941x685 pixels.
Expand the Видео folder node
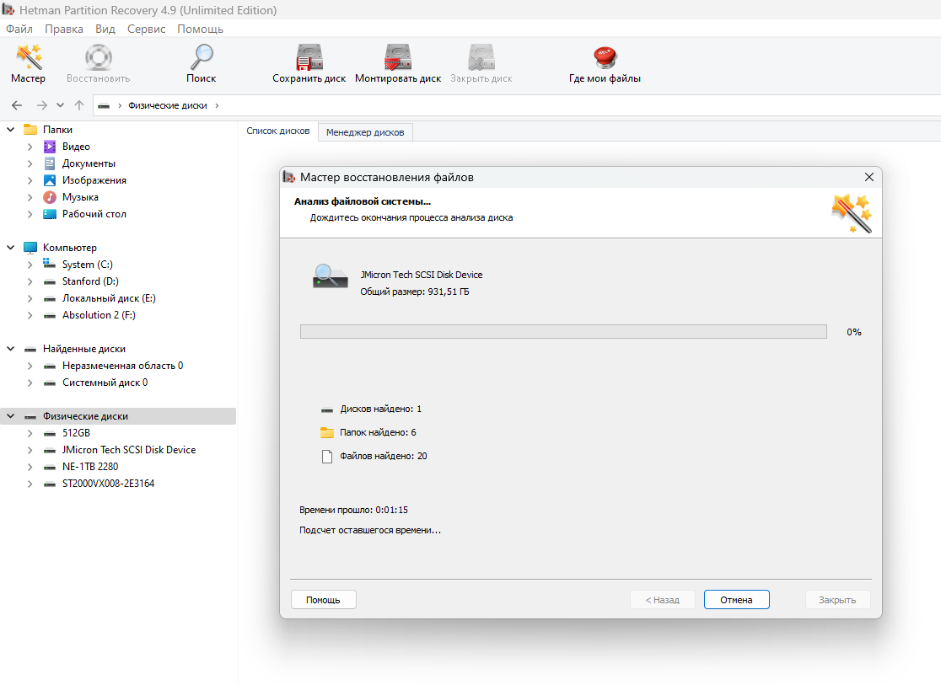[x=30, y=147]
